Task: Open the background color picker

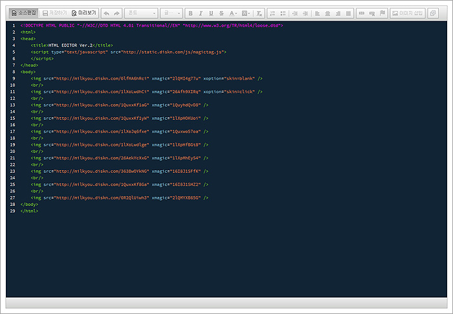Action: coord(246,14)
